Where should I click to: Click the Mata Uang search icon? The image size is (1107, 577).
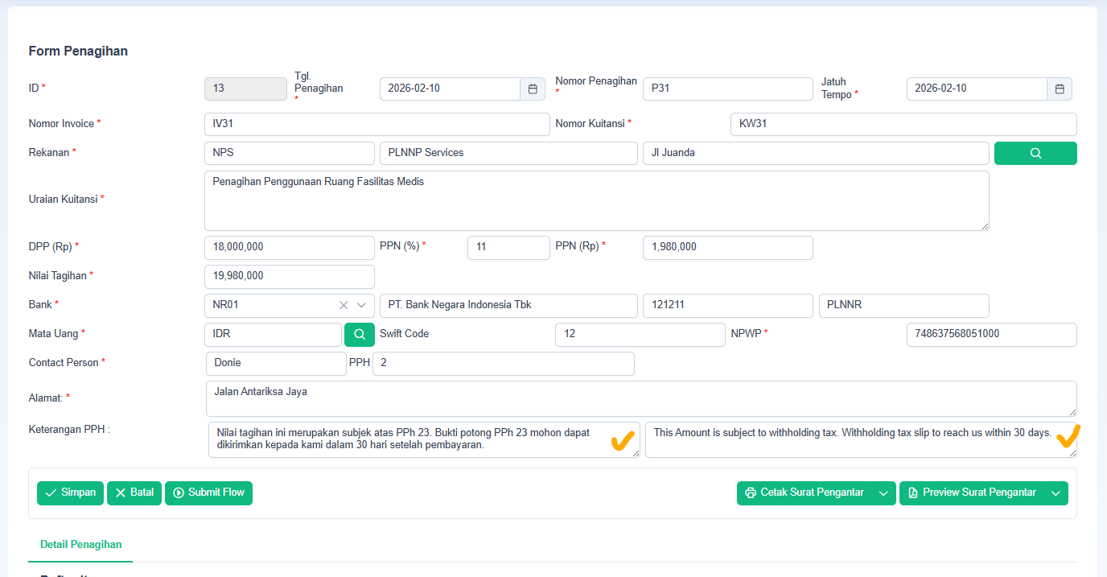tap(360, 334)
